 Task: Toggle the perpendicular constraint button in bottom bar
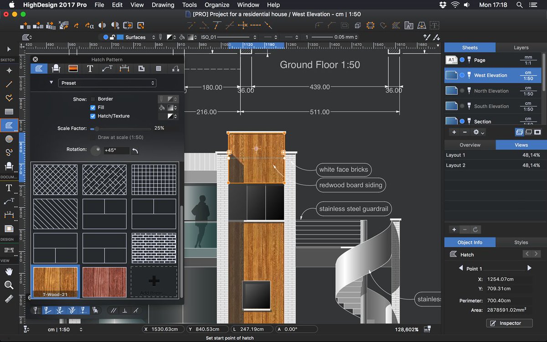pos(124,311)
